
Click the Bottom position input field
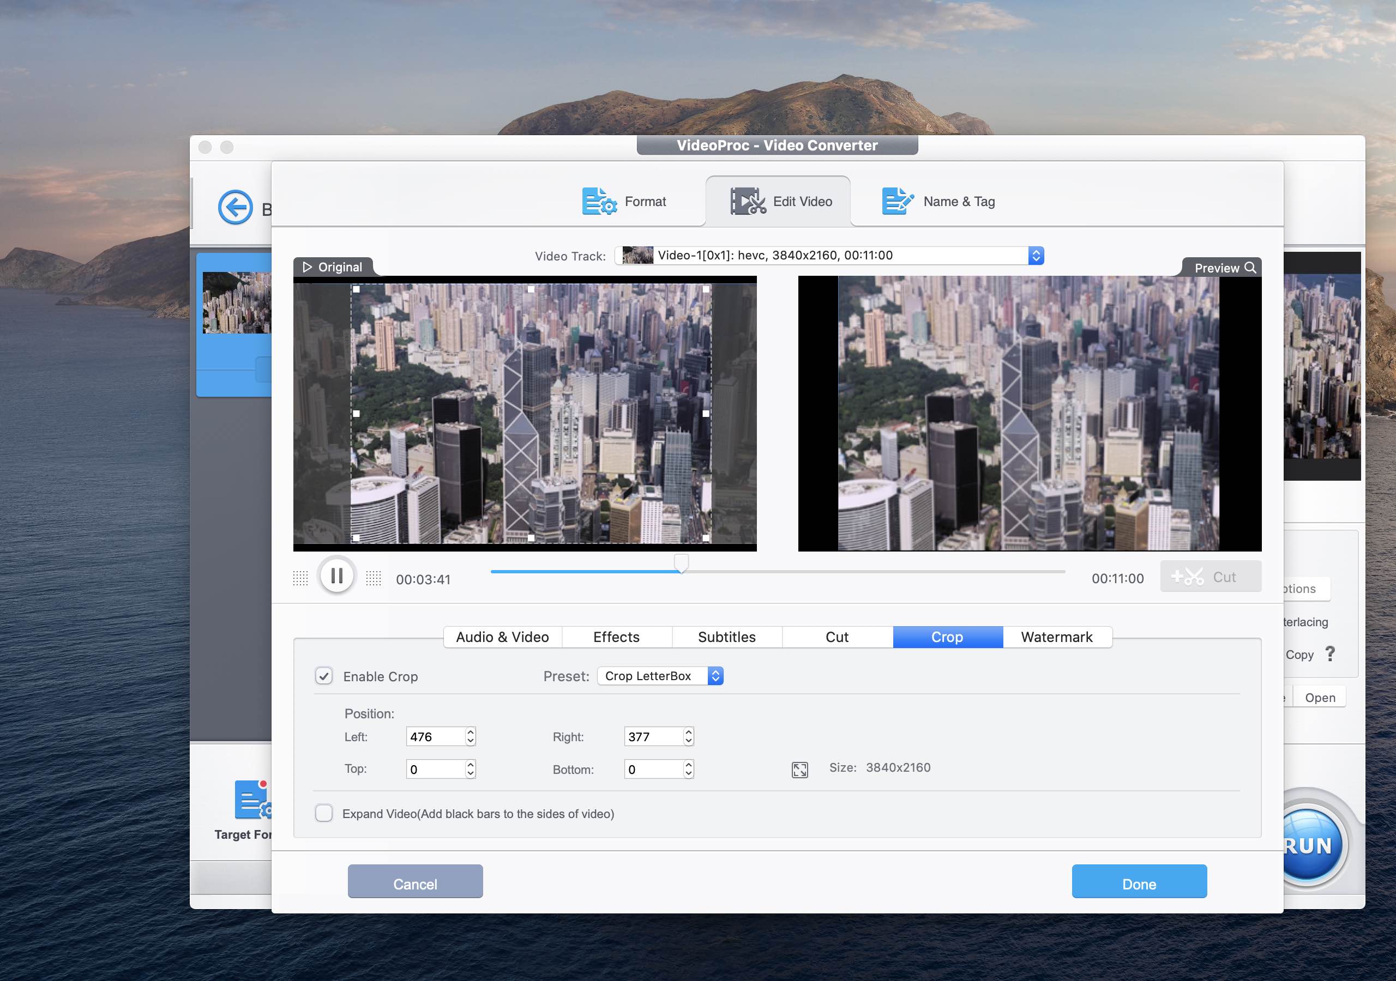[654, 770]
